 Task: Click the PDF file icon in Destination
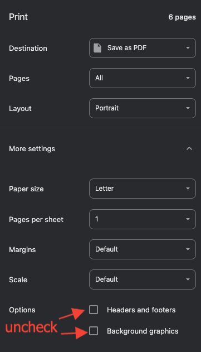[x=97, y=48]
